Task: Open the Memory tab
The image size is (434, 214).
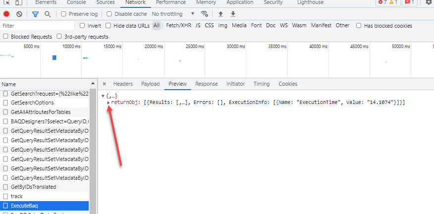Action: (x=206, y=2)
